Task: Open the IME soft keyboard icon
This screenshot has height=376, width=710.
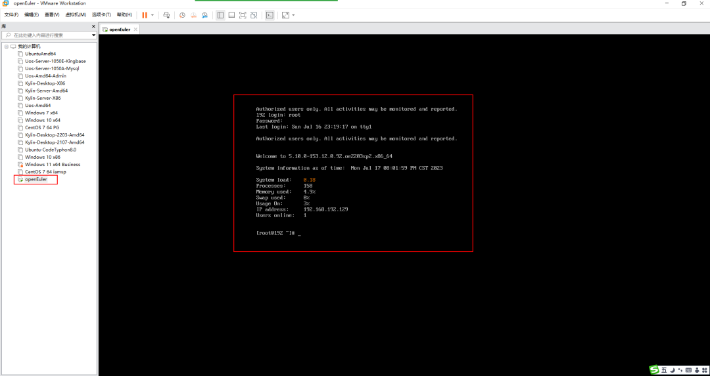Action: click(x=689, y=370)
